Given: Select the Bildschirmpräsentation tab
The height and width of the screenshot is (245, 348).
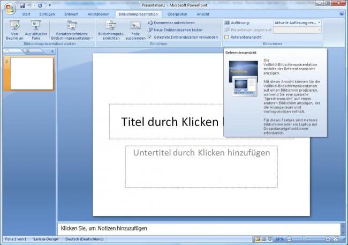Looking at the screenshot, I should click(x=138, y=14).
